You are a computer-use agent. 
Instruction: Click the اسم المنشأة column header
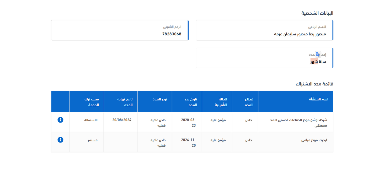[x=318, y=99]
